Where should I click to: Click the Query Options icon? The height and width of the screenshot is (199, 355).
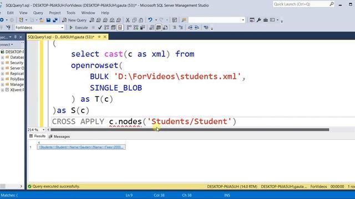pyautogui.click(x=113, y=28)
